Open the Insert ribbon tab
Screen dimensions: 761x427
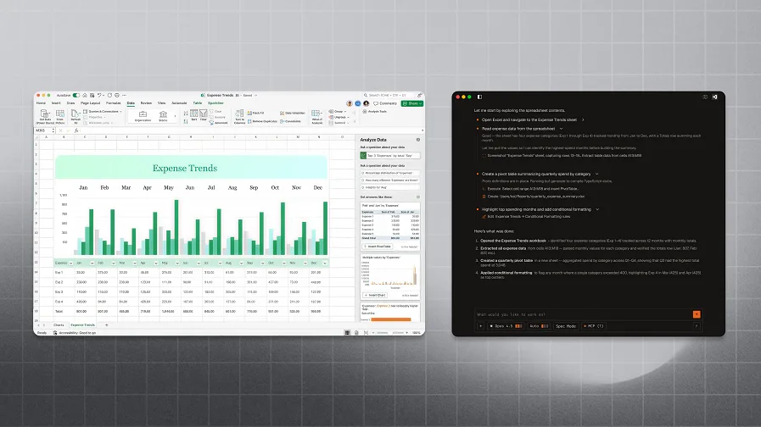coord(56,103)
